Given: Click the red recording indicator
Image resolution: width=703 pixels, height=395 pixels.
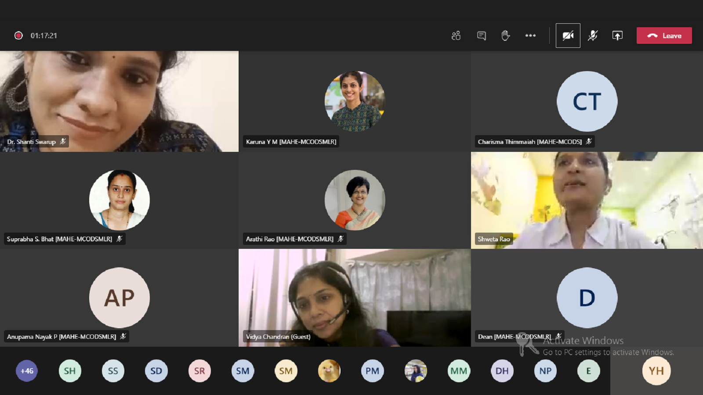Looking at the screenshot, I should click(x=18, y=36).
